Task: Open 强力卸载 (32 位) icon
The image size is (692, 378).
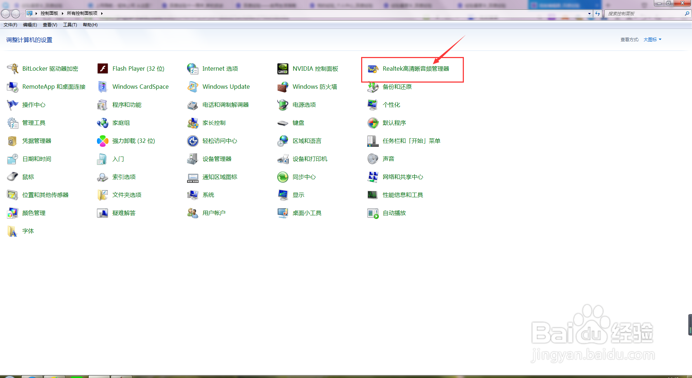Action: [x=103, y=141]
